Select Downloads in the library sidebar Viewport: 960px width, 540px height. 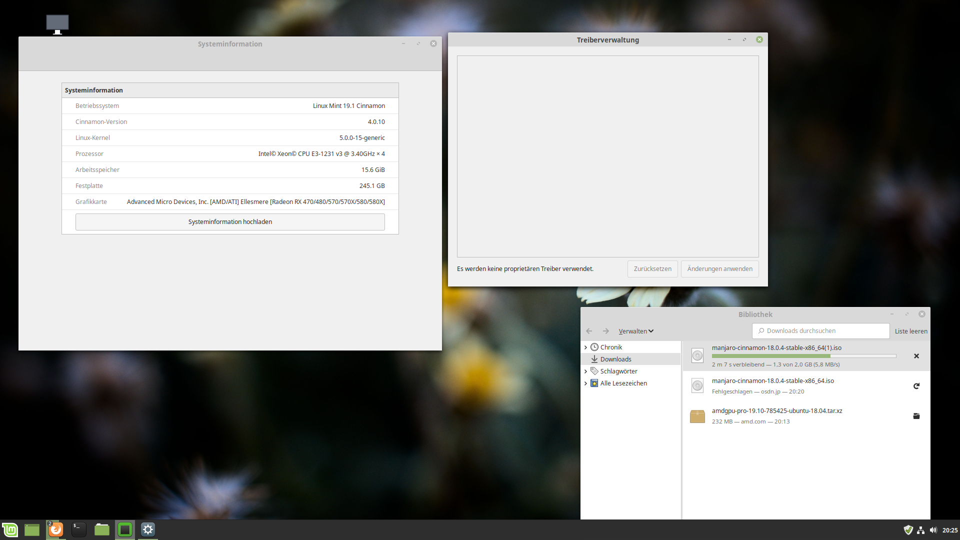(x=615, y=359)
